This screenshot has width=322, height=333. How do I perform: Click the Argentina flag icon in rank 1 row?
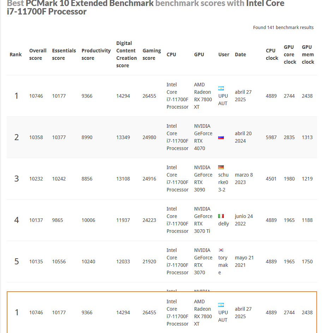pyautogui.click(x=221, y=88)
